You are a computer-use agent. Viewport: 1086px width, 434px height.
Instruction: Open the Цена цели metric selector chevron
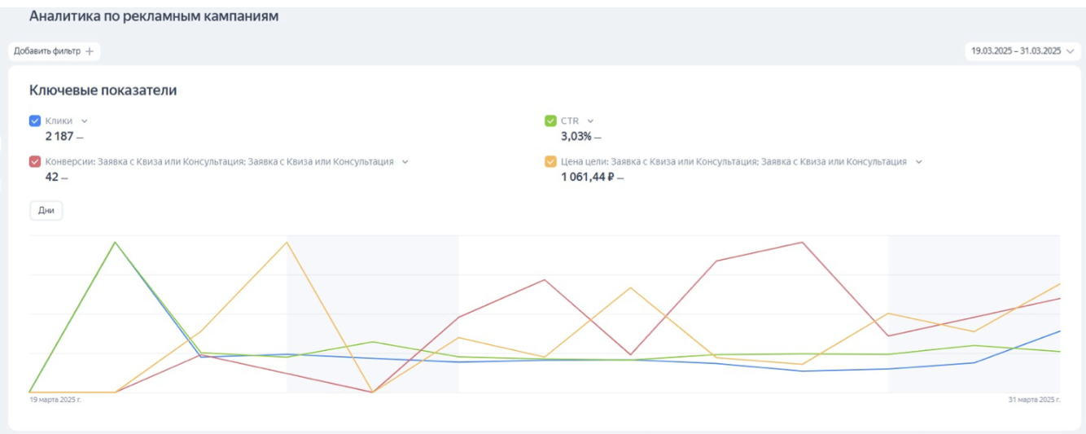click(919, 162)
